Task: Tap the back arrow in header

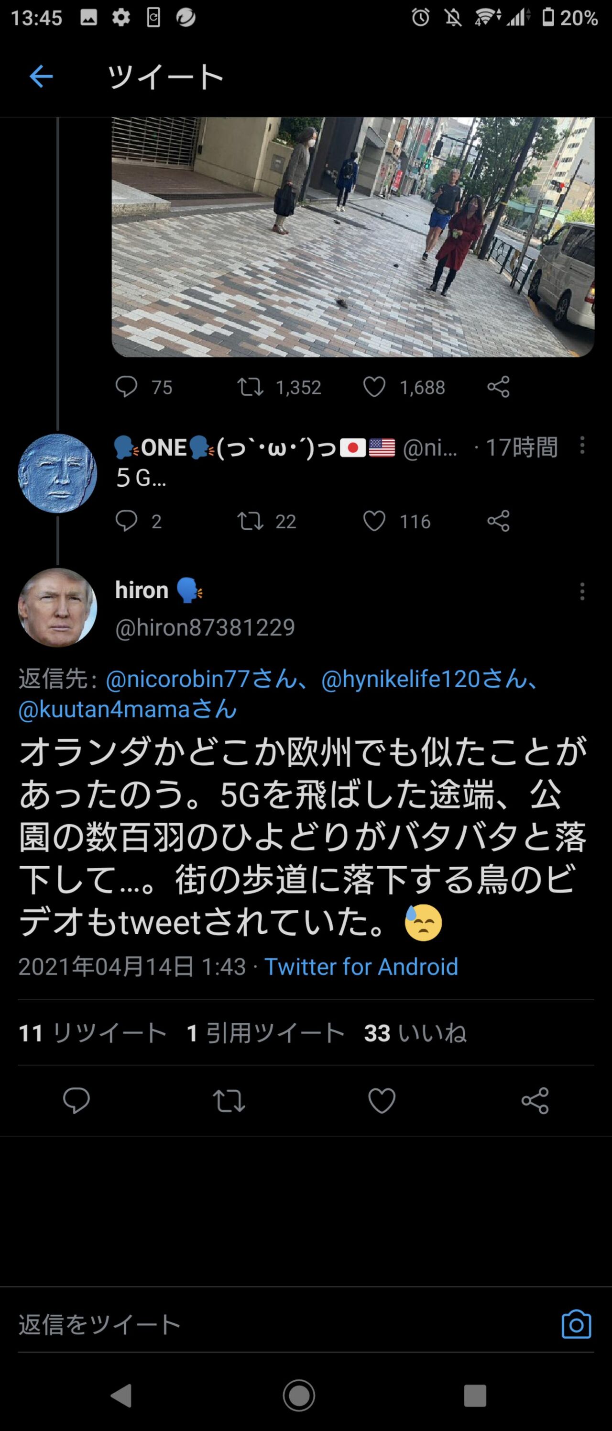Action: (x=41, y=76)
